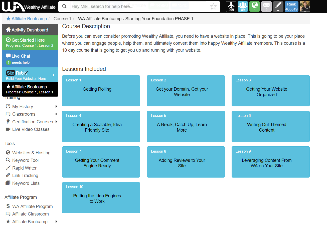Open Lesson 4 Creating a Scalable Site
Image resolution: width=327 pixels, height=225 pixels.
click(101, 126)
